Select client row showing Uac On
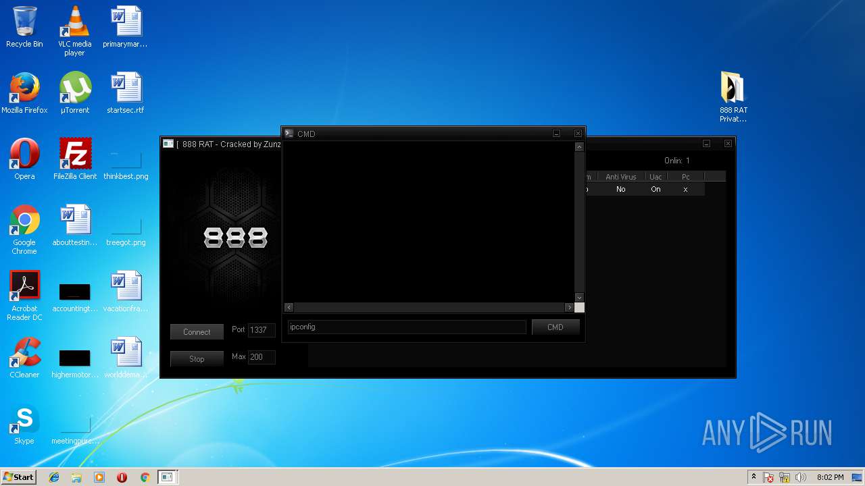 point(645,190)
